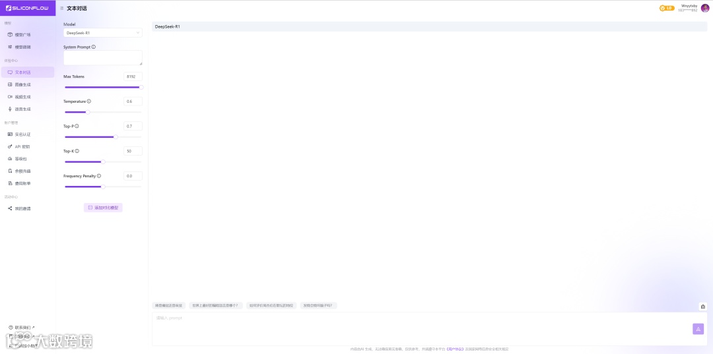Screen dimensions: 713x354
Task: Click the suggested prompt ending with 哪个?
Action: click(216, 305)
